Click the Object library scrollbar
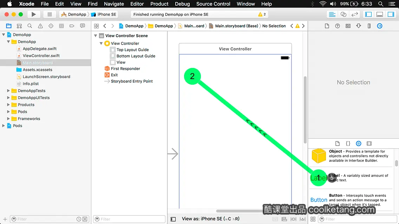The image size is (399, 224). pyautogui.click(x=397, y=163)
